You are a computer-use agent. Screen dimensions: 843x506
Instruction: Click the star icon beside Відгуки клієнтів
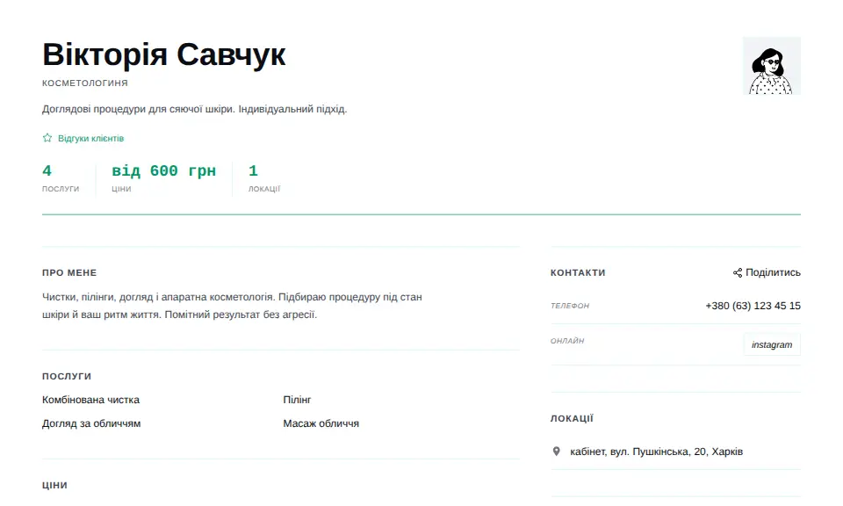coord(47,138)
